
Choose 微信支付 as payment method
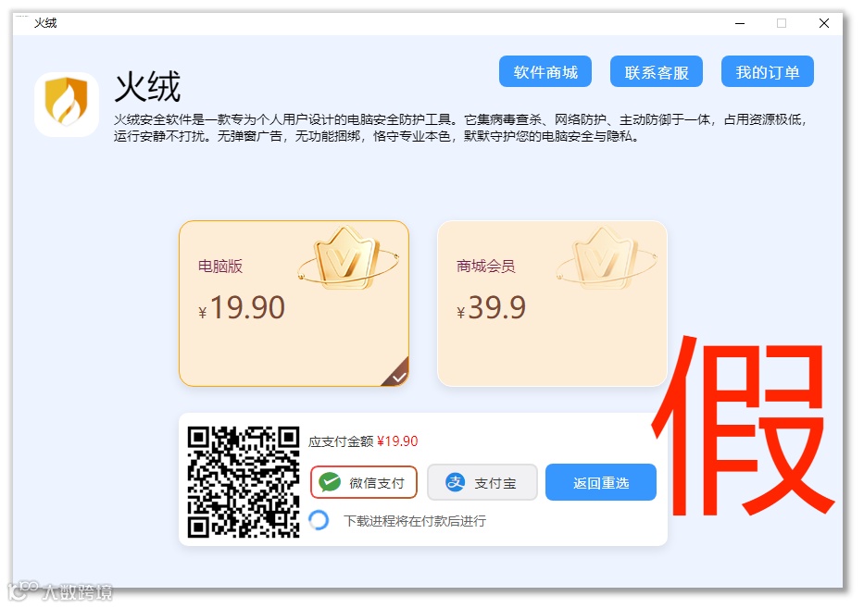(x=364, y=482)
